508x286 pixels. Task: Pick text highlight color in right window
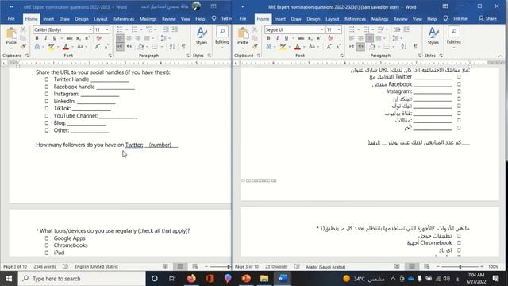[x=283, y=47]
